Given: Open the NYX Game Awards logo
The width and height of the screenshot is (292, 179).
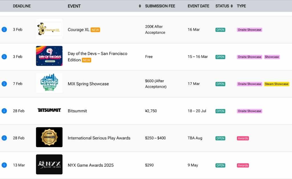Looking at the screenshot, I should 49,164.
